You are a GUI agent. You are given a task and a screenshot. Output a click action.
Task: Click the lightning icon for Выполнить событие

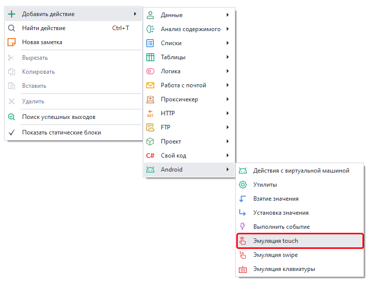[243, 227]
